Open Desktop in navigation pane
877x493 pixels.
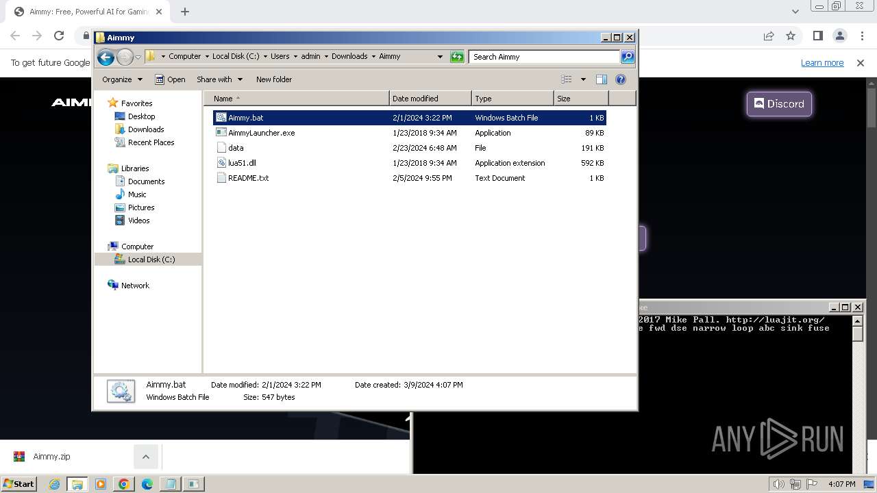pyautogui.click(x=141, y=116)
